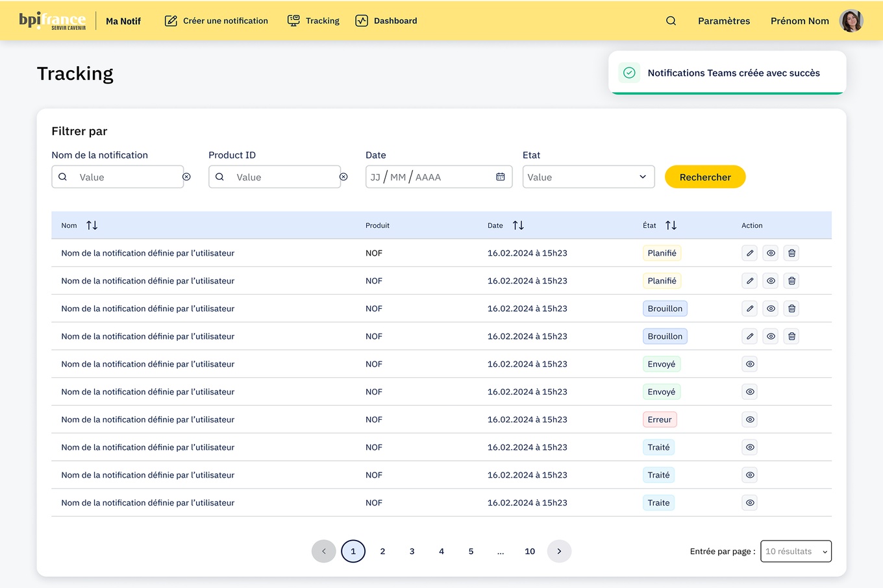This screenshot has width=883, height=588.
Task: Delete the second Planifié notification
Action: (791, 281)
